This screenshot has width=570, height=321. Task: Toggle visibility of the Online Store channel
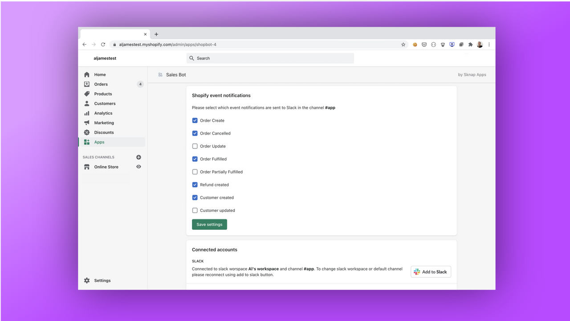pos(138,166)
